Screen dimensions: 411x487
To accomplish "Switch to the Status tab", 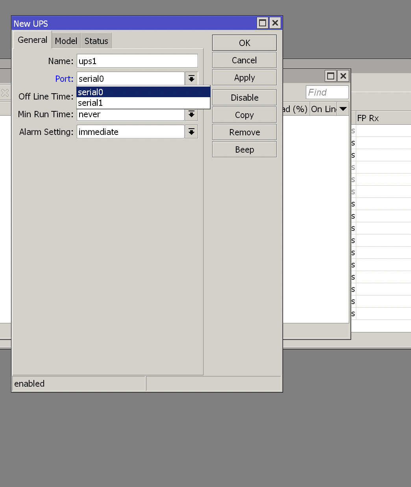I will (96, 41).
